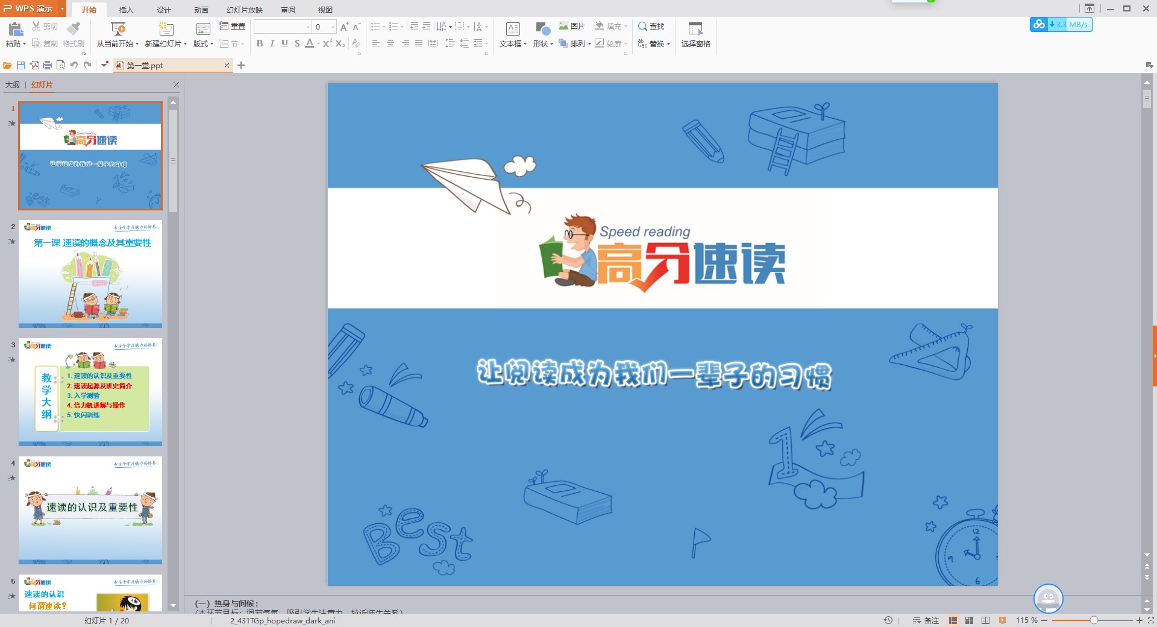
Task: Close the slide thumbnail panel
Action: click(x=176, y=85)
